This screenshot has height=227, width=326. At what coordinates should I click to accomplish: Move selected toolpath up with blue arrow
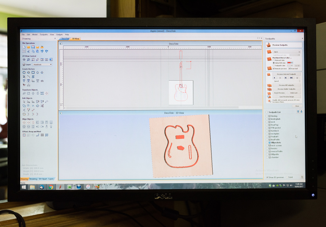[x=298, y=112]
